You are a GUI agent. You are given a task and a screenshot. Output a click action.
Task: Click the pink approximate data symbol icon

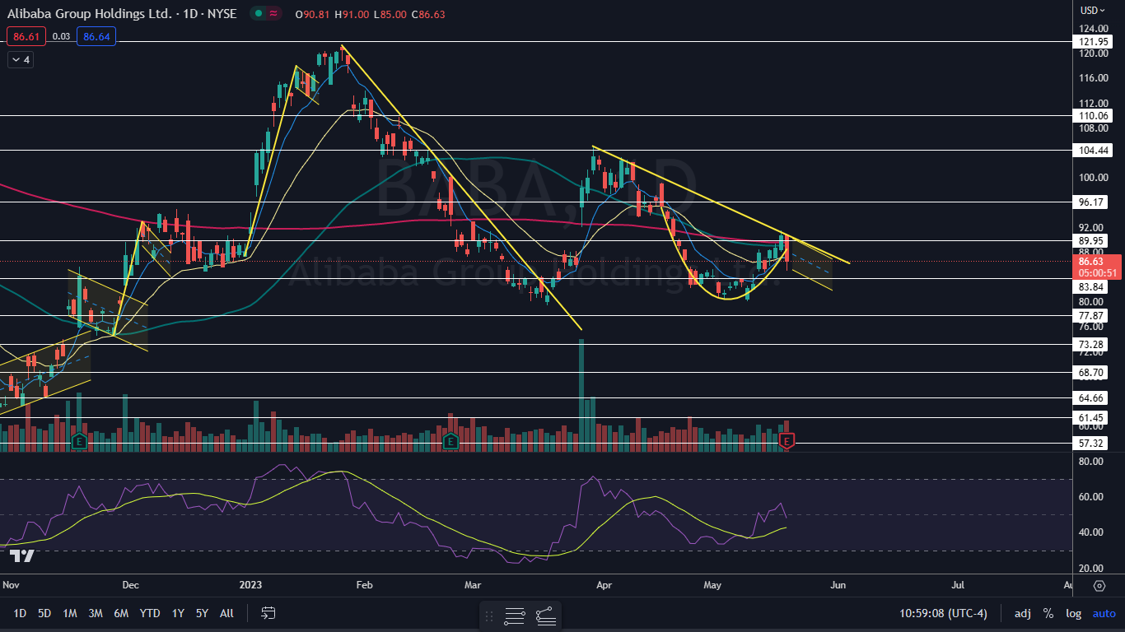[273, 13]
